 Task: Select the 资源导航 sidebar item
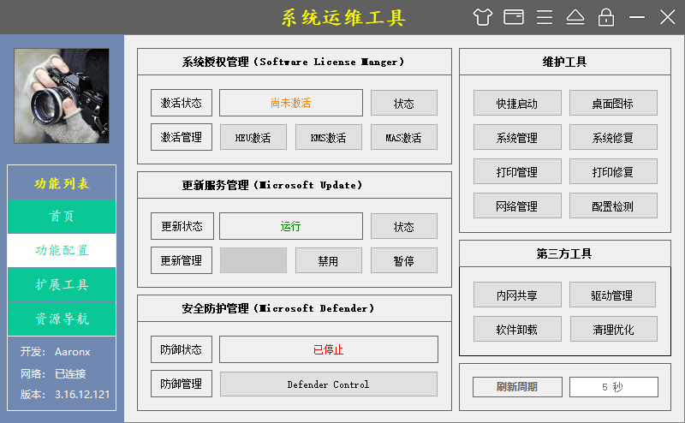62,319
